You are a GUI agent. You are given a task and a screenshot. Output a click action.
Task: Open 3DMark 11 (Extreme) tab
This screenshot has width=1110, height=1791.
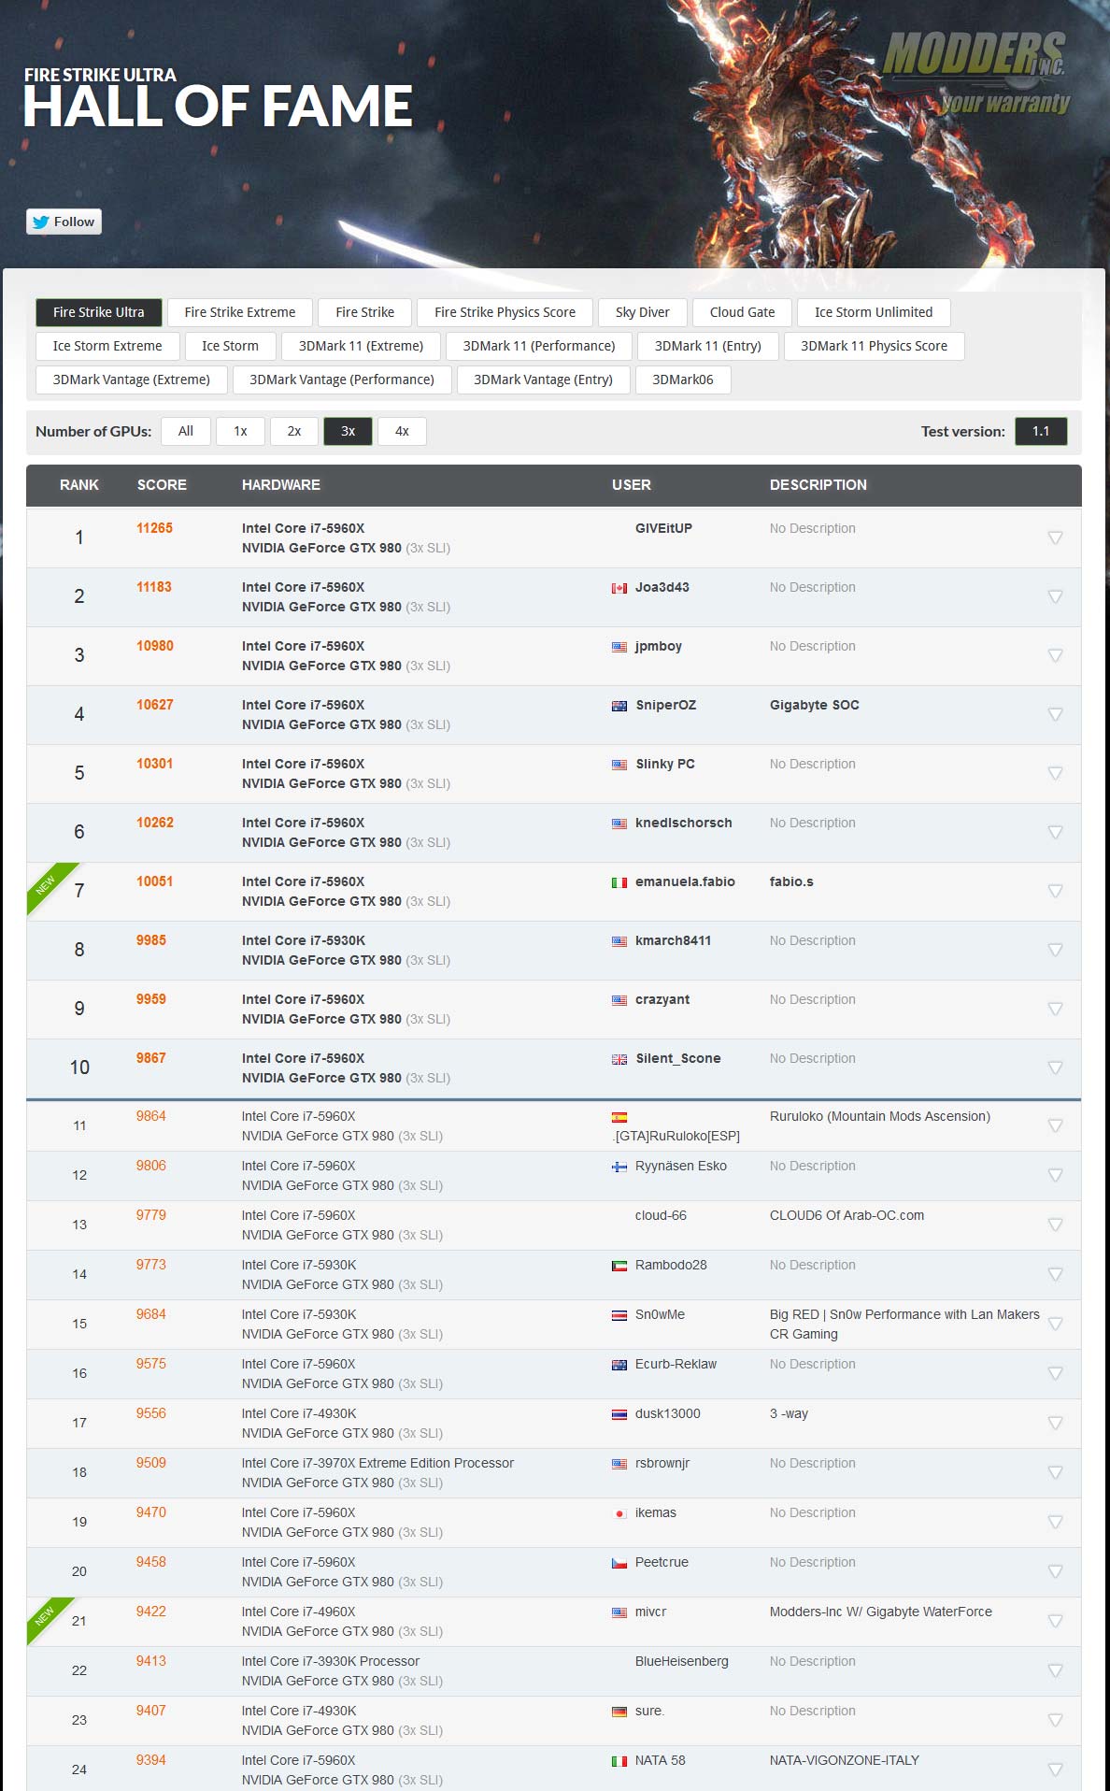(362, 346)
